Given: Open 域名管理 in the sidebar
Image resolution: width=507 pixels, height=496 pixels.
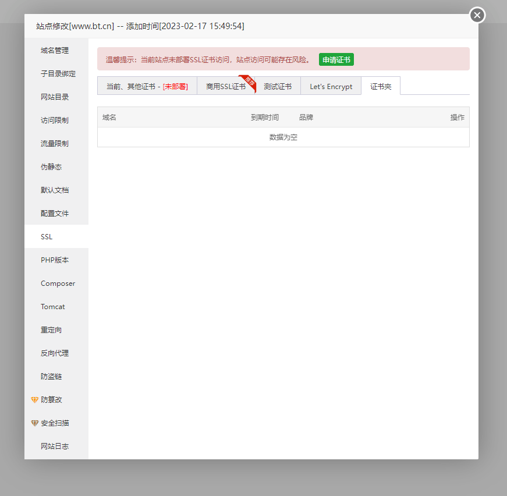Looking at the screenshot, I should 55,51.
